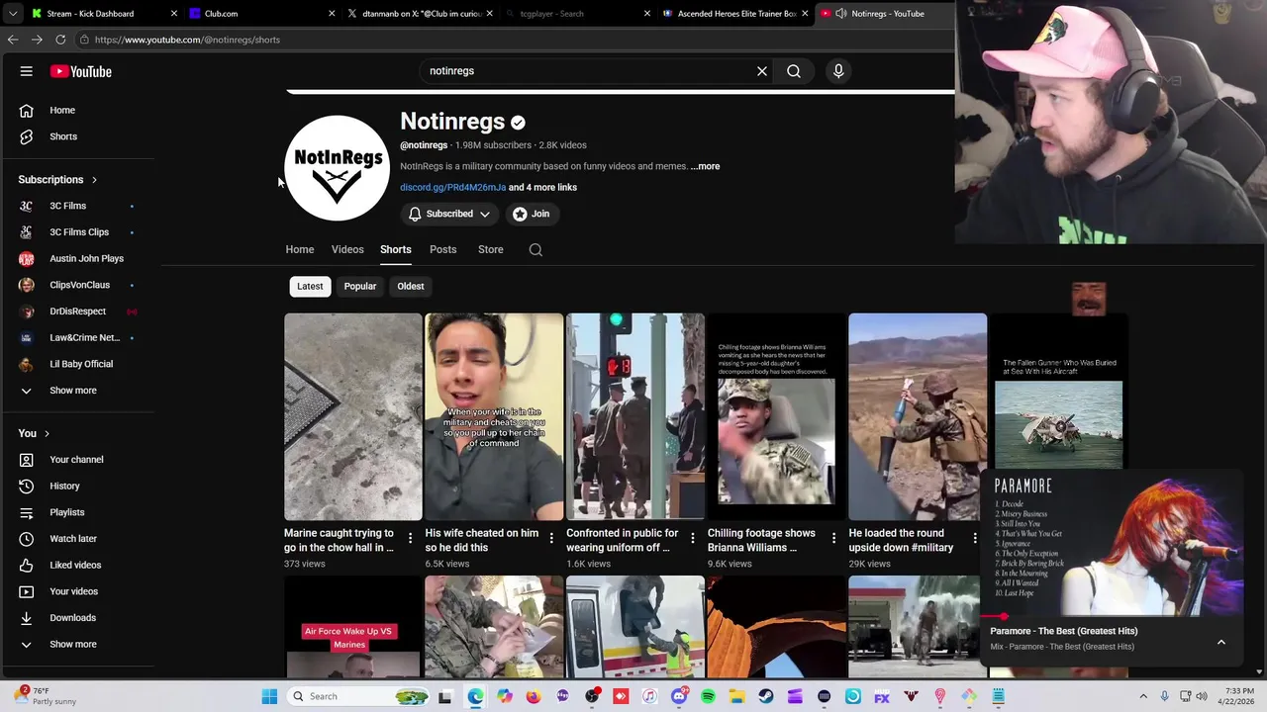Viewport: 1267px width, 712px height.
Task: Click the browser address bar
Action: (515, 40)
